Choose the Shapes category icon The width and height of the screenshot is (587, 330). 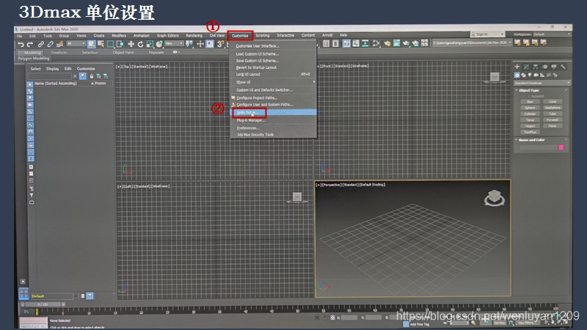523,76
